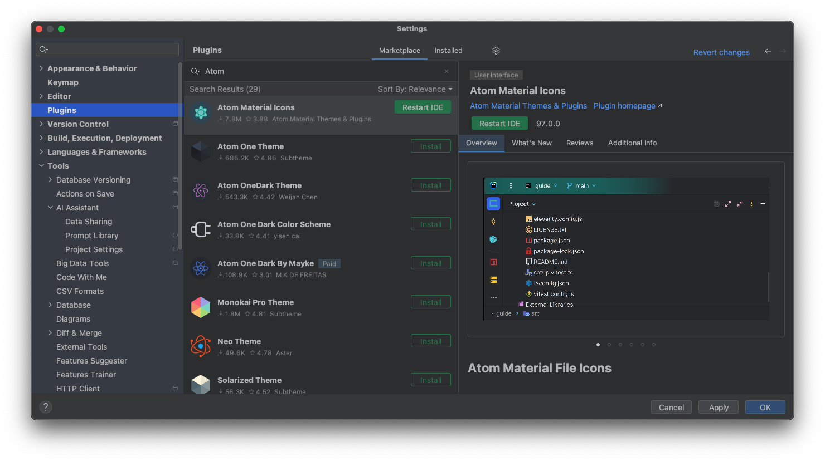Switch to the Marketplace tab
The image size is (825, 461).
click(400, 51)
